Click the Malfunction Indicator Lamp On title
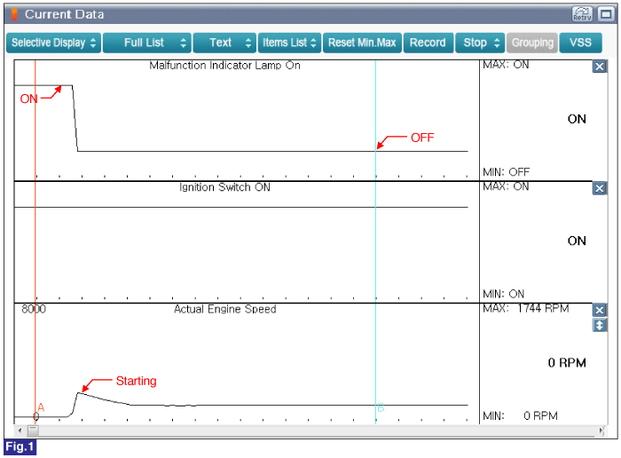 click(224, 66)
